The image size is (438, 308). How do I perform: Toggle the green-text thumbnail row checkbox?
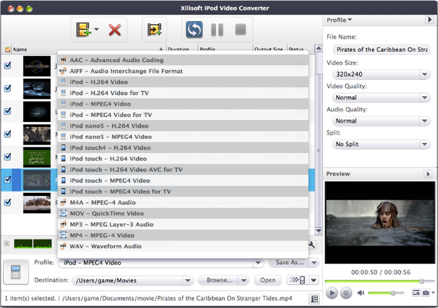pyautogui.click(x=8, y=157)
